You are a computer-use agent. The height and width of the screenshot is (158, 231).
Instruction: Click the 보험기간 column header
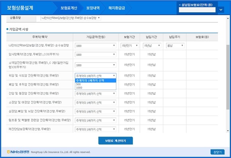[129, 37]
